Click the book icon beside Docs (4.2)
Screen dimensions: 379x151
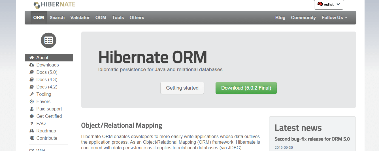pyautogui.click(x=32, y=87)
